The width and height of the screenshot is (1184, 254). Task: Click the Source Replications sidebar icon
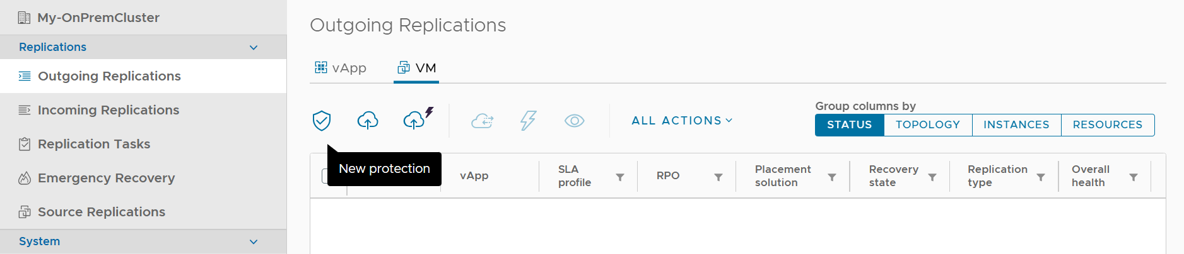(25, 212)
